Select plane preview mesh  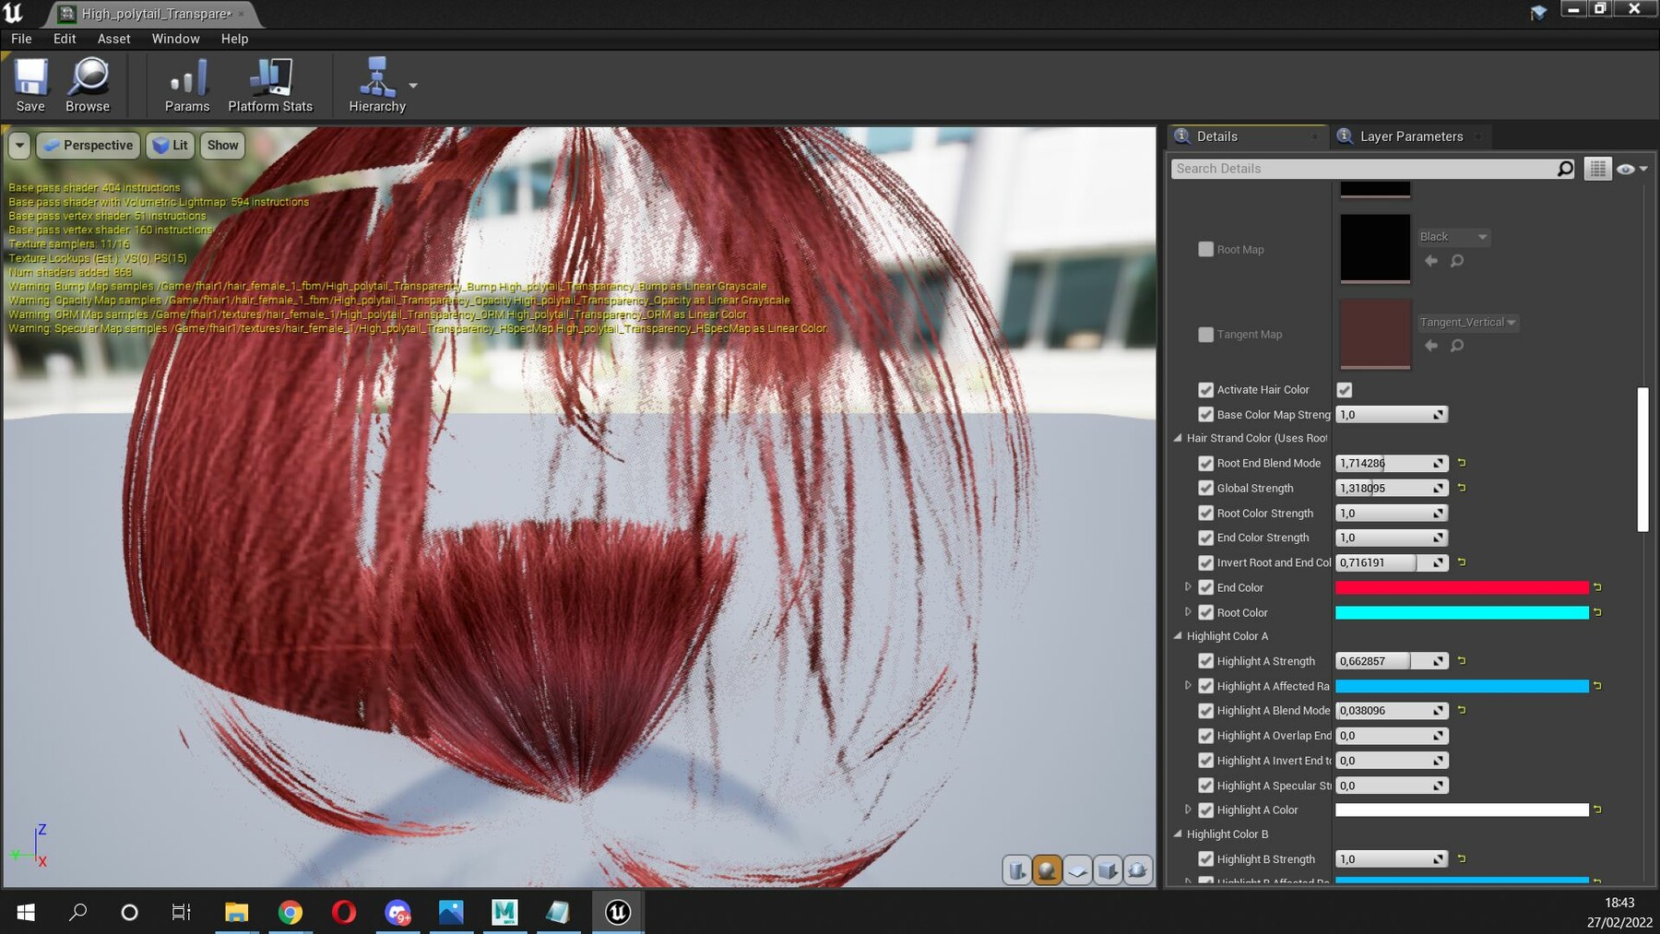(1077, 870)
